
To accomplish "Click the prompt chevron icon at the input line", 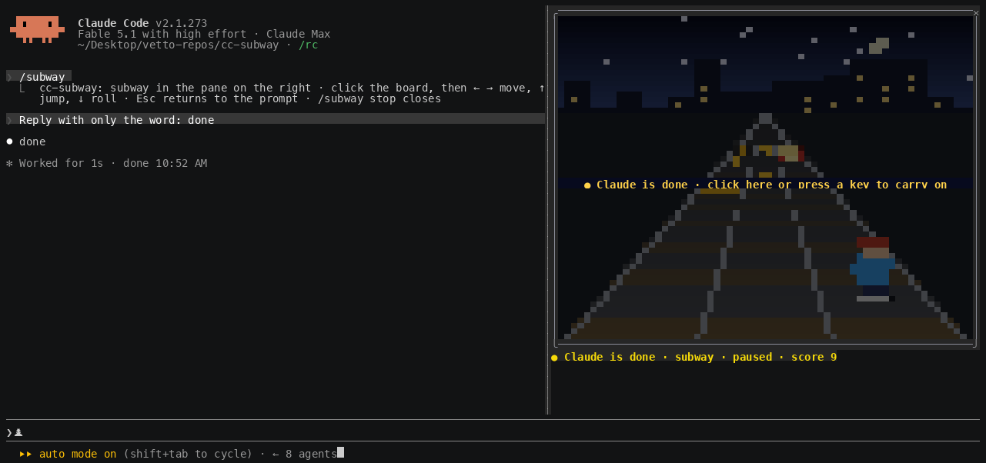I will (9, 432).
